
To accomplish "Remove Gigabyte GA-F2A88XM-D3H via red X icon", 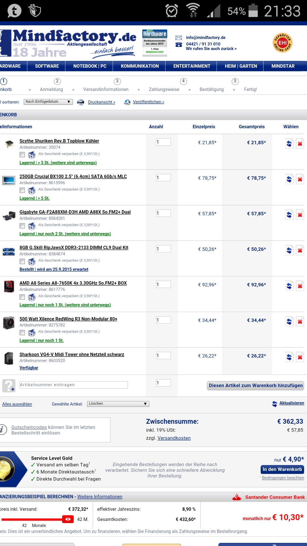I will pos(300,215).
